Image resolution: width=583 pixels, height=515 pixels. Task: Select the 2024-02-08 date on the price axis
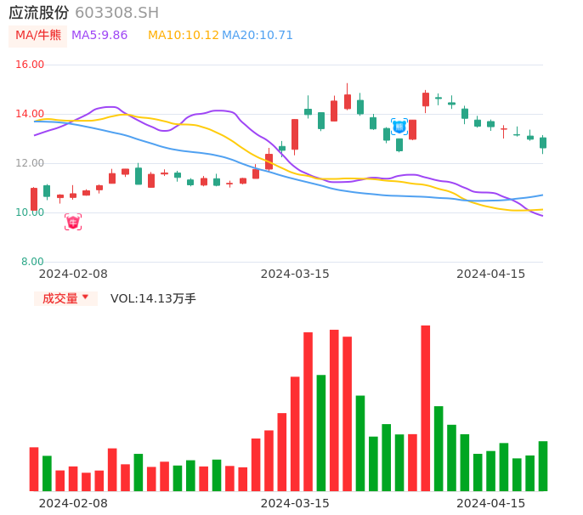point(73,274)
